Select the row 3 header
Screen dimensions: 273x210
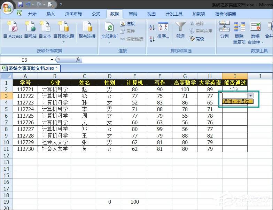[x=6, y=96]
